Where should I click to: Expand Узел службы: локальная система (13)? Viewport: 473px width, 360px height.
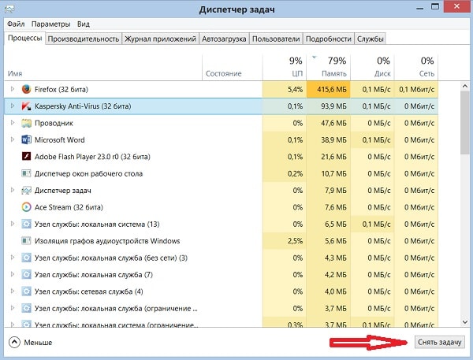click(13, 224)
